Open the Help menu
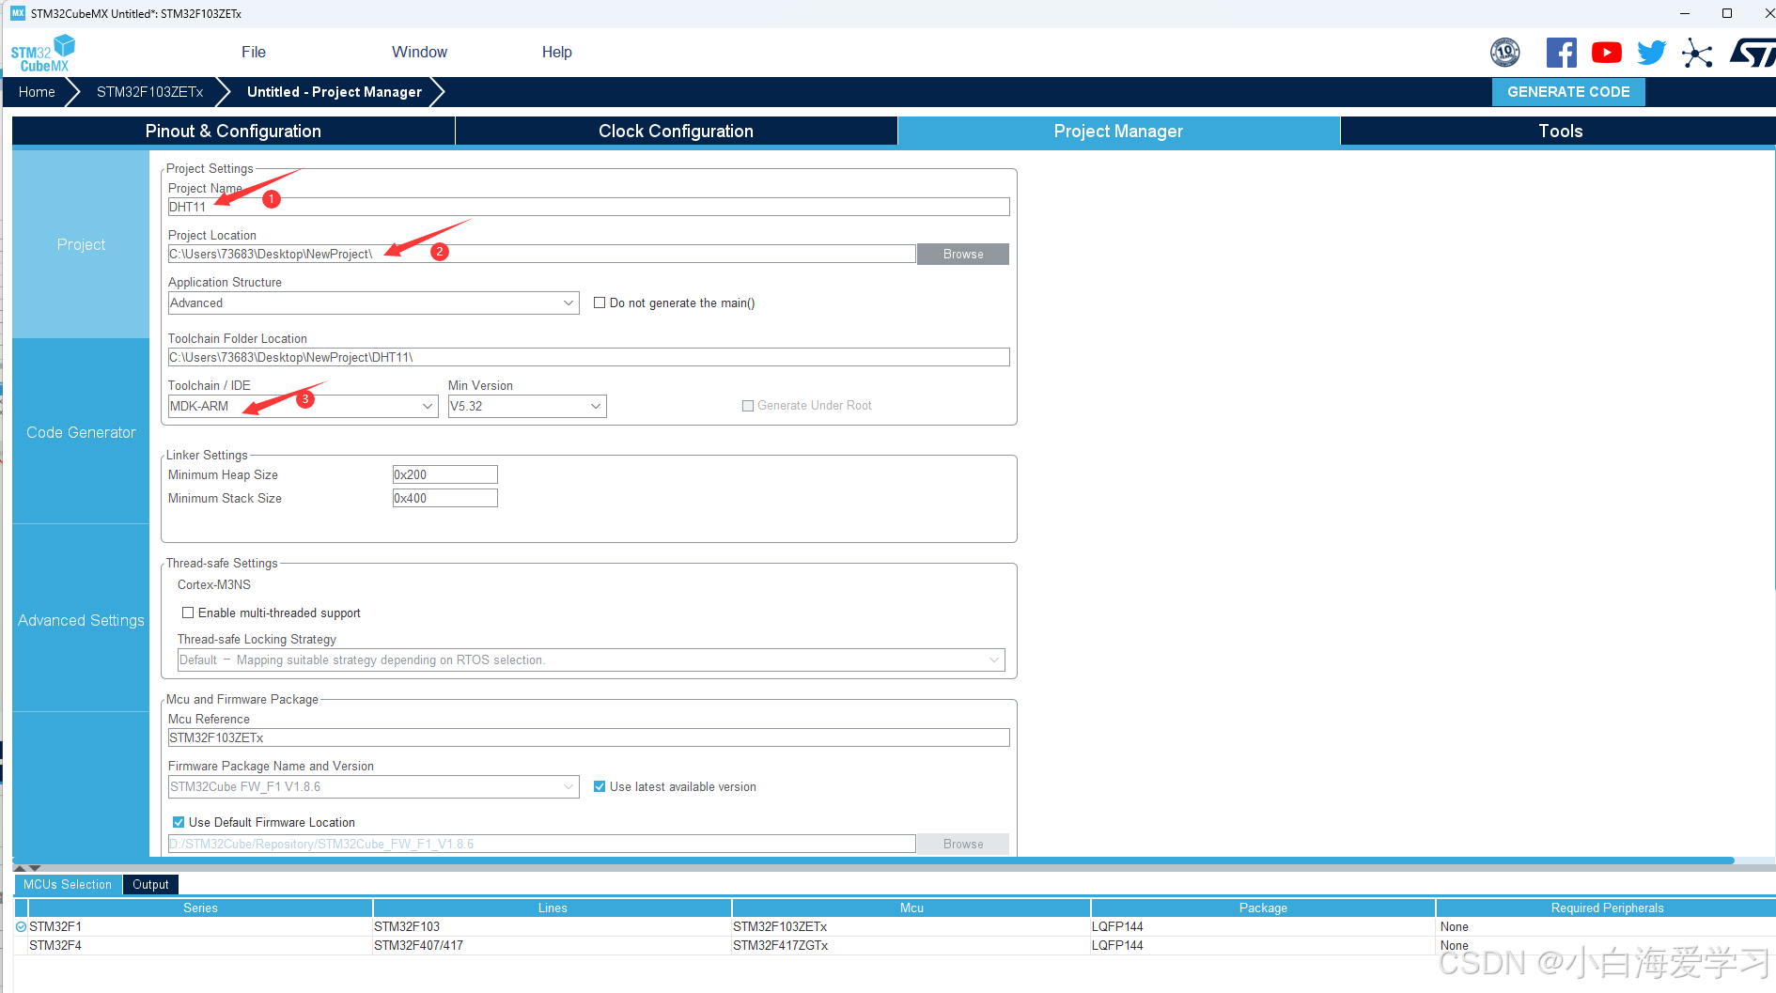Screen dimensions: 1776x993 click(x=556, y=53)
